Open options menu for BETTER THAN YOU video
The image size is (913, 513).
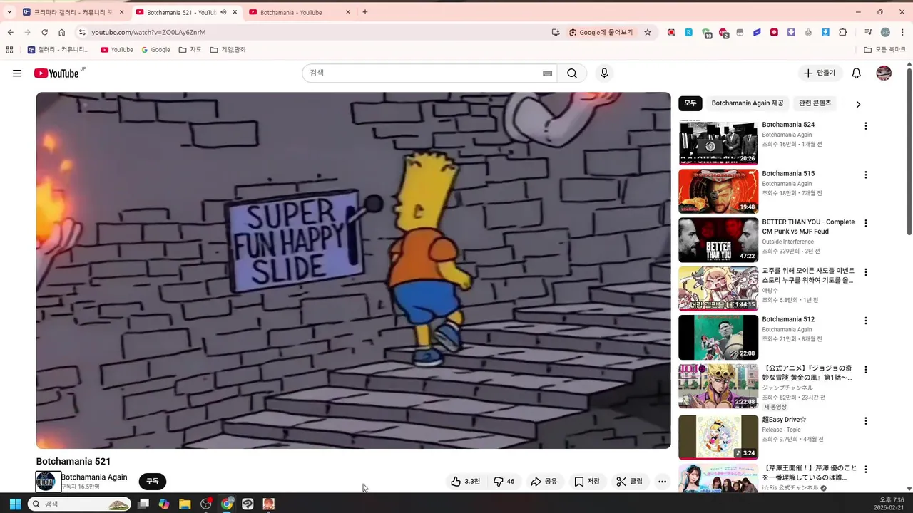coord(866,223)
